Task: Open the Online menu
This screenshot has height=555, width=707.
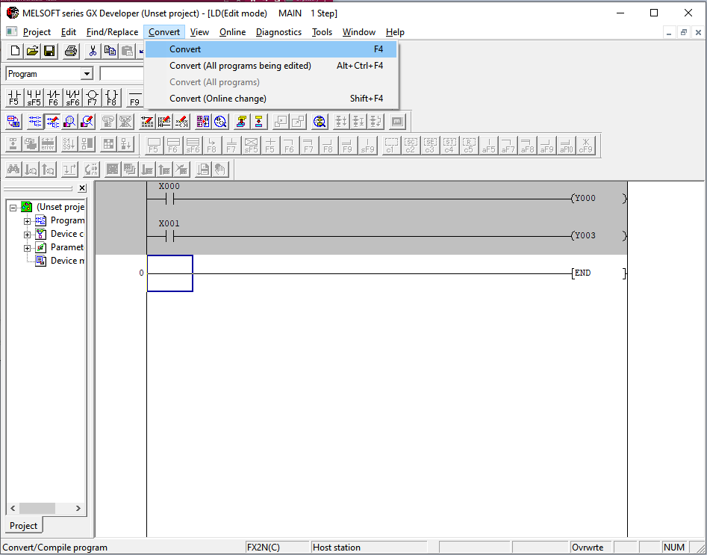Action: [232, 32]
